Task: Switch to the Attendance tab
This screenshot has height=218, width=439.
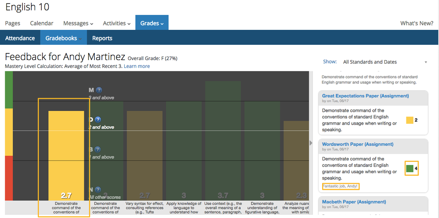Action: tap(20, 38)
